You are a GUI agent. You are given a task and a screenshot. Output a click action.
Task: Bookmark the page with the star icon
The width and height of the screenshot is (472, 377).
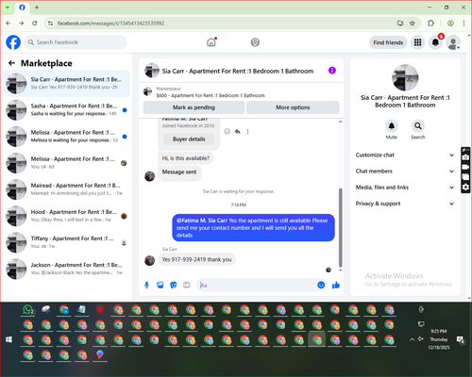(413, 24)
